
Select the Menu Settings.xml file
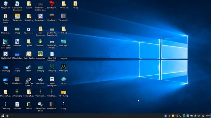point(52,82)
